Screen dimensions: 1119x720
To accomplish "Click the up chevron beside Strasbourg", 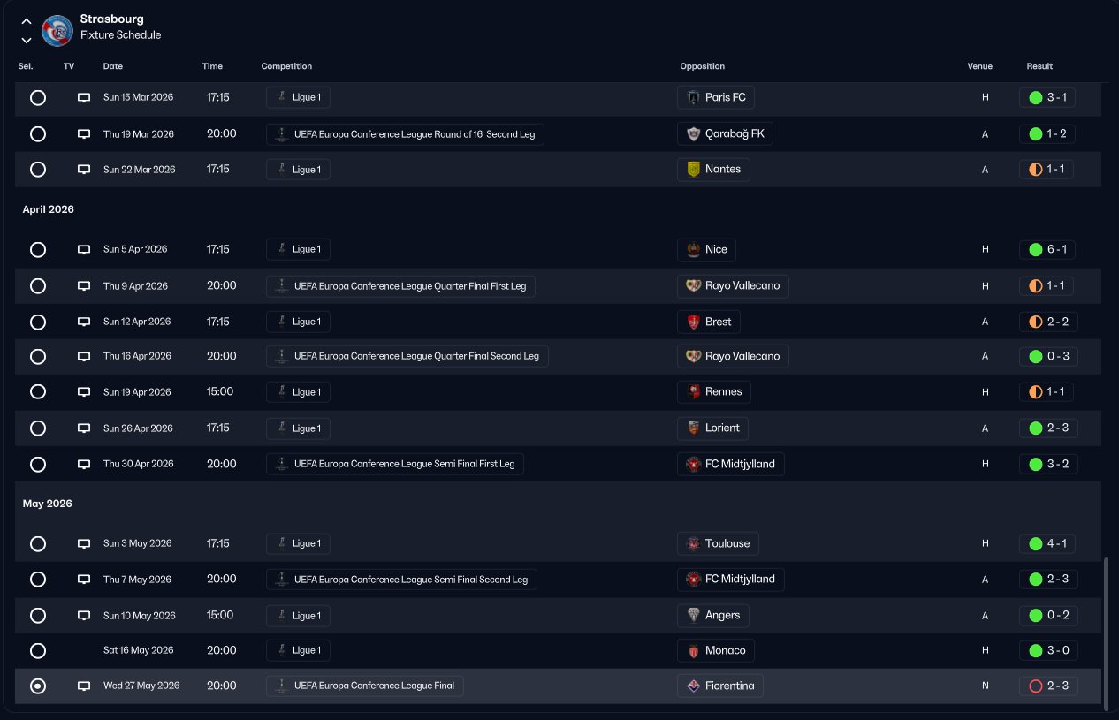I will (27, 21).
